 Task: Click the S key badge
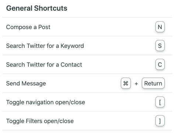pyautogui.click(x=160, y=46)
